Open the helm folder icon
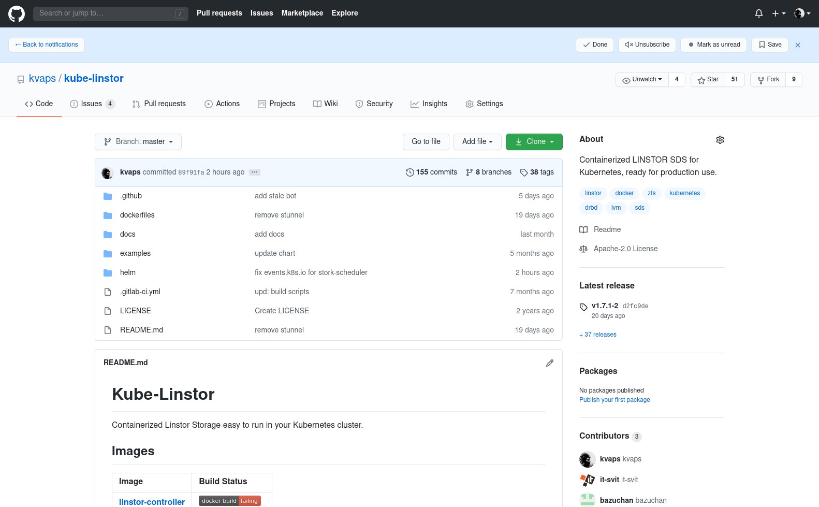Viewport: 819px width, 507px height. click(108, 273)
